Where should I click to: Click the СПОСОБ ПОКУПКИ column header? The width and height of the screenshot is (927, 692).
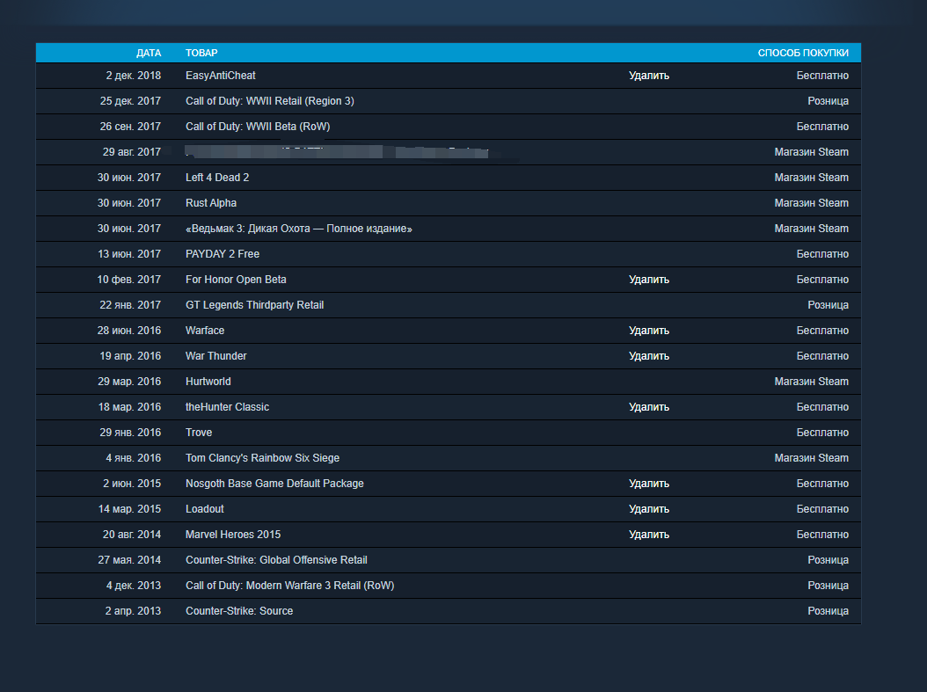click(803, 53)
